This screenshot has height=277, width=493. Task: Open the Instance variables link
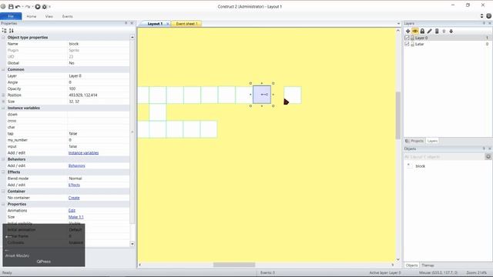[83, 153]
